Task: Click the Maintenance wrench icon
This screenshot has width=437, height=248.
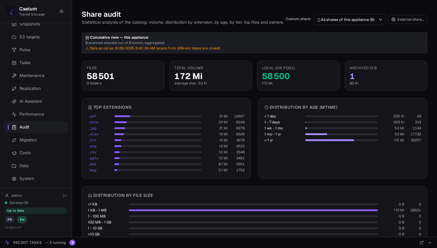Action: coord(14,75)
